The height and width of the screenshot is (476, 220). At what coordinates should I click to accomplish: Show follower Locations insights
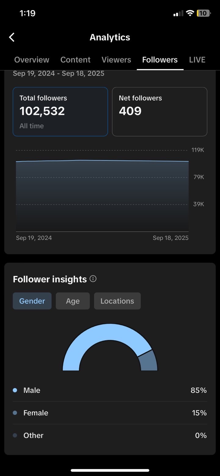click(117, 301)
